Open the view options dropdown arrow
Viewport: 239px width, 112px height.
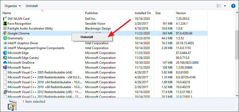pos(225,6)
